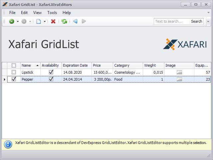Check the selection box for Lipstick row

tap(14, 72)
